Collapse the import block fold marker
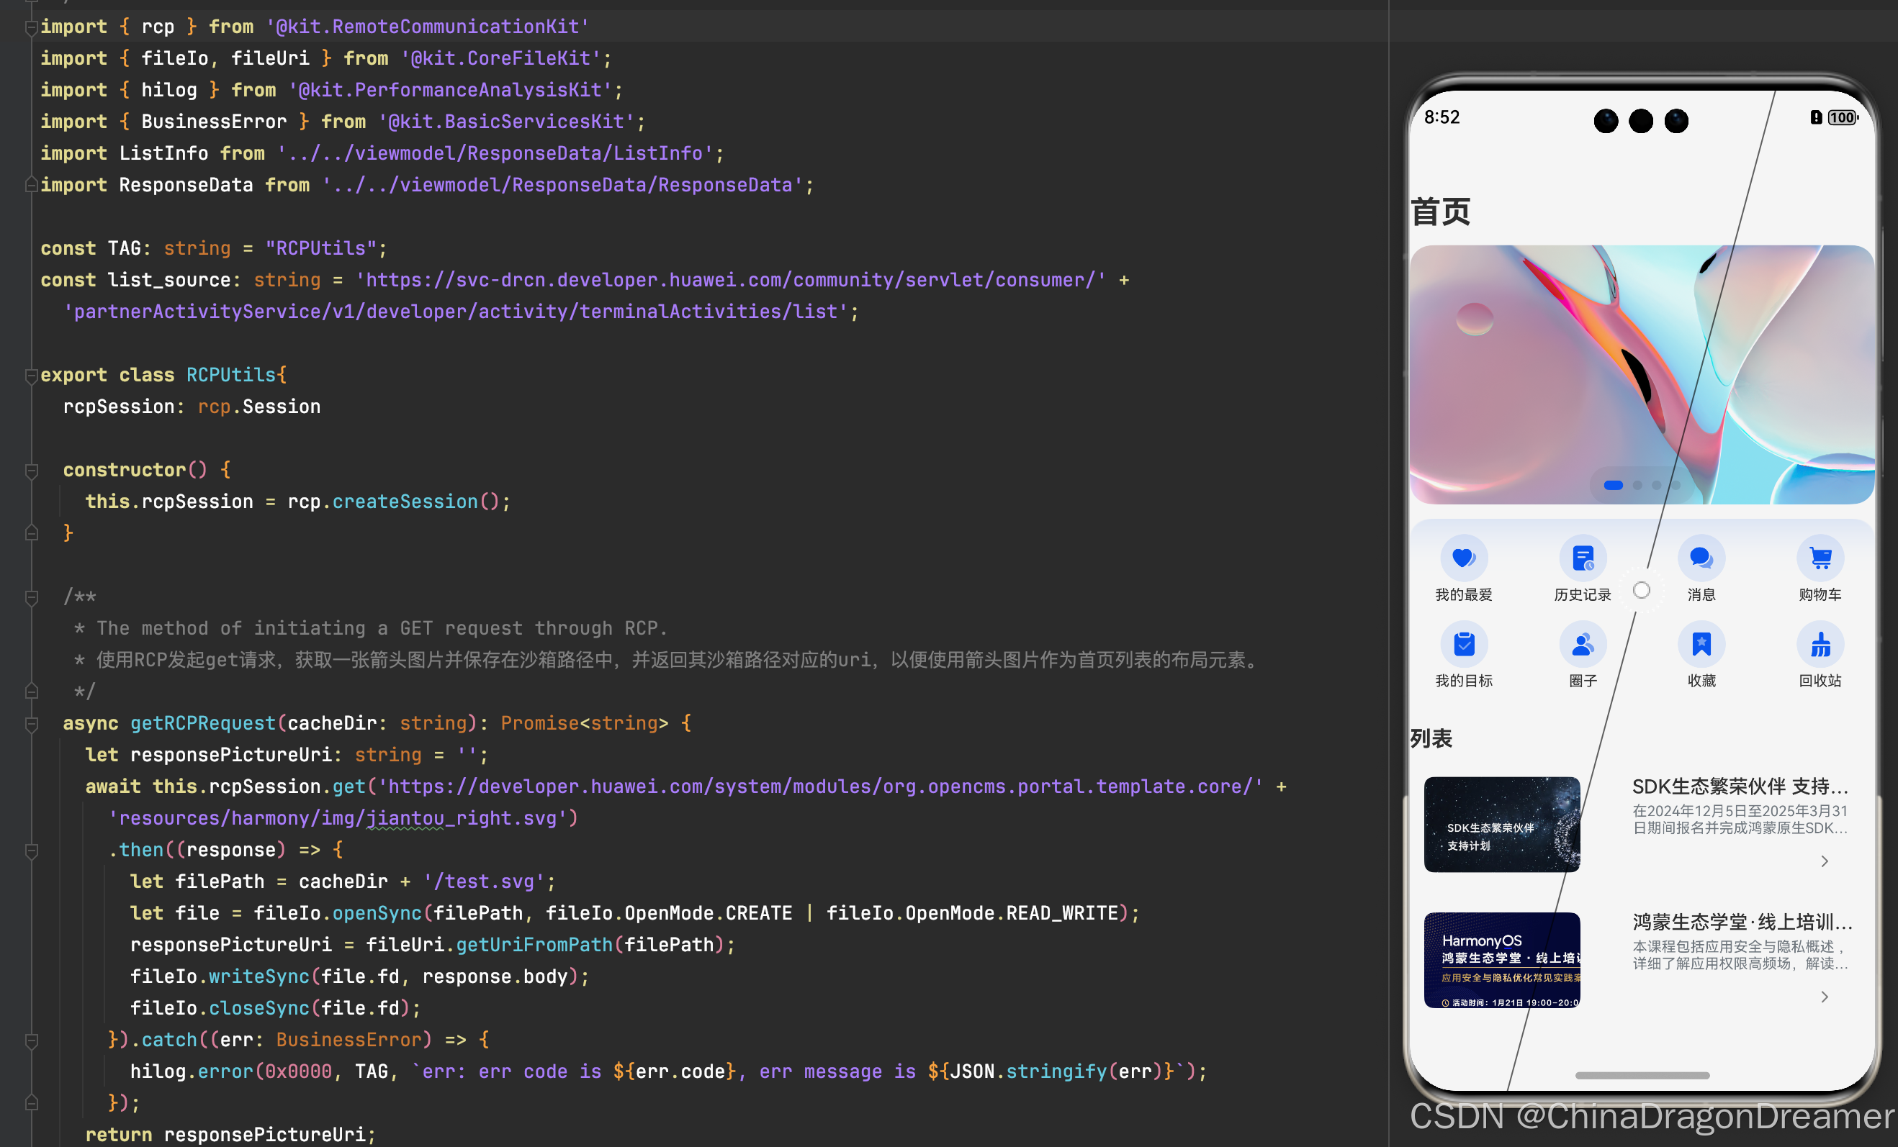This screenshot has width=1898, height=1147. [32, 28]
